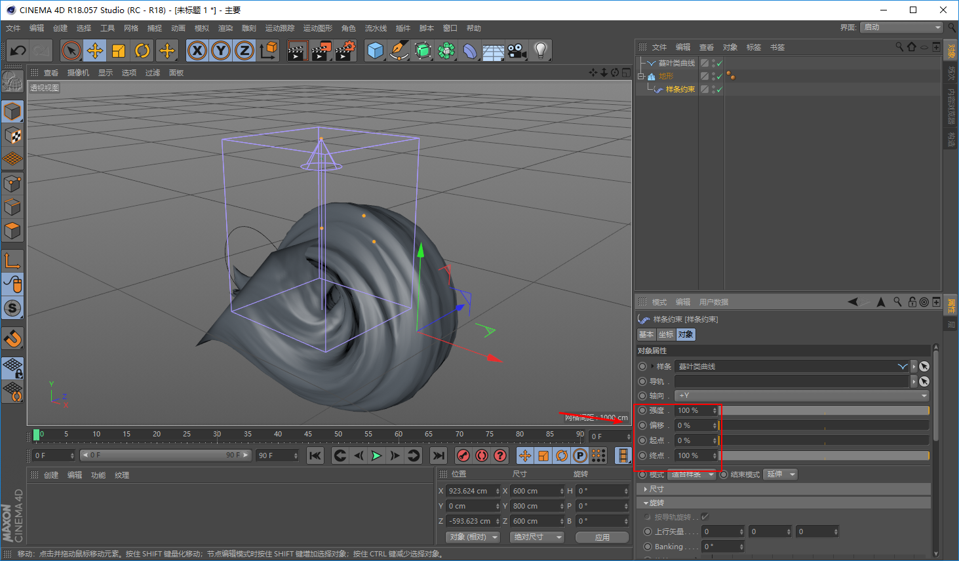This screenshot has width=959, height=561.
Task: Open the 模式 适合样条 dropdown
Action: (x=693, y=474)
